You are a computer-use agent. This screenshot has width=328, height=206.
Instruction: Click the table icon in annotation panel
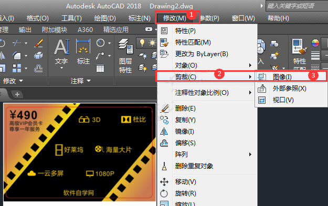(100, 68)
